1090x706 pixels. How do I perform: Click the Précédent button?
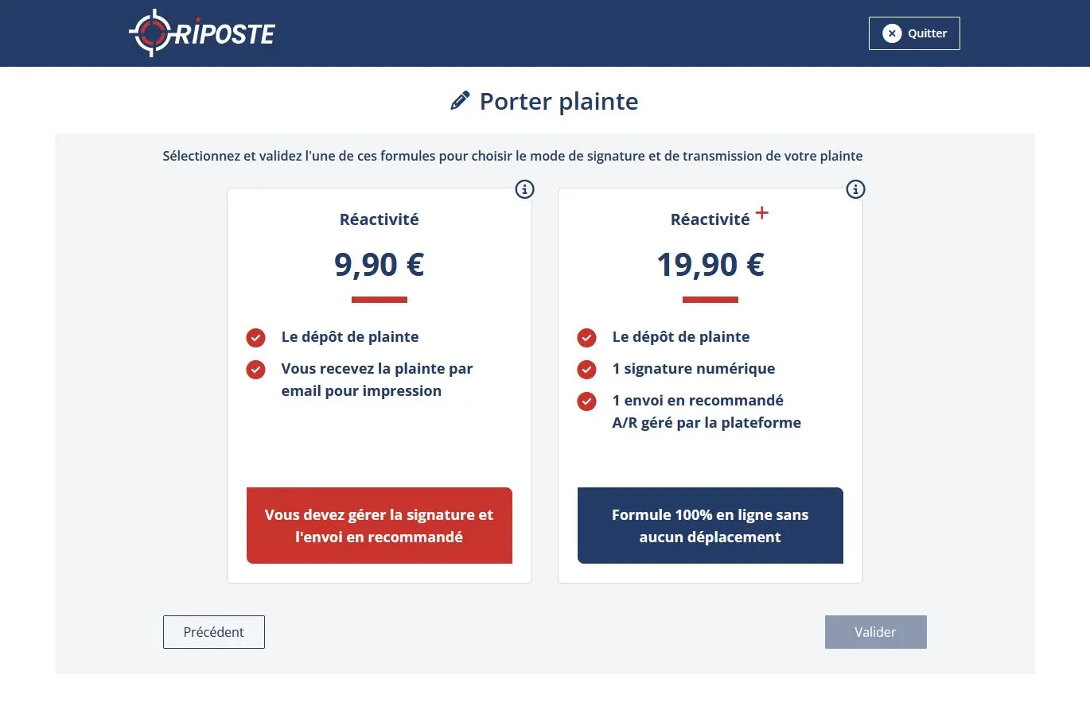point(214,632)
